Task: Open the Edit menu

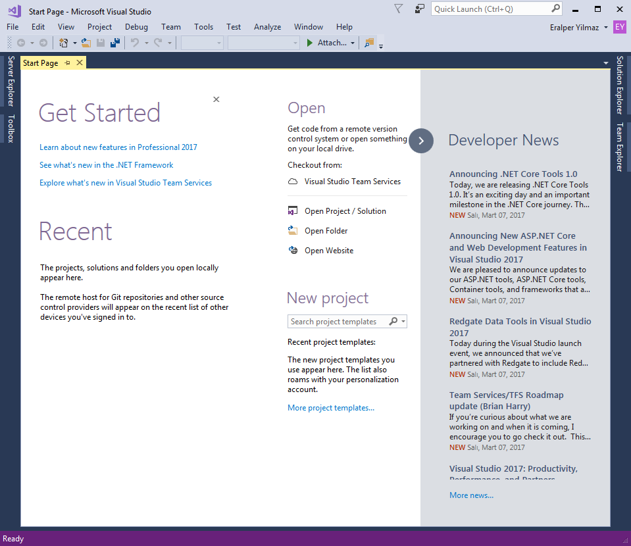Action: [38, 27]
